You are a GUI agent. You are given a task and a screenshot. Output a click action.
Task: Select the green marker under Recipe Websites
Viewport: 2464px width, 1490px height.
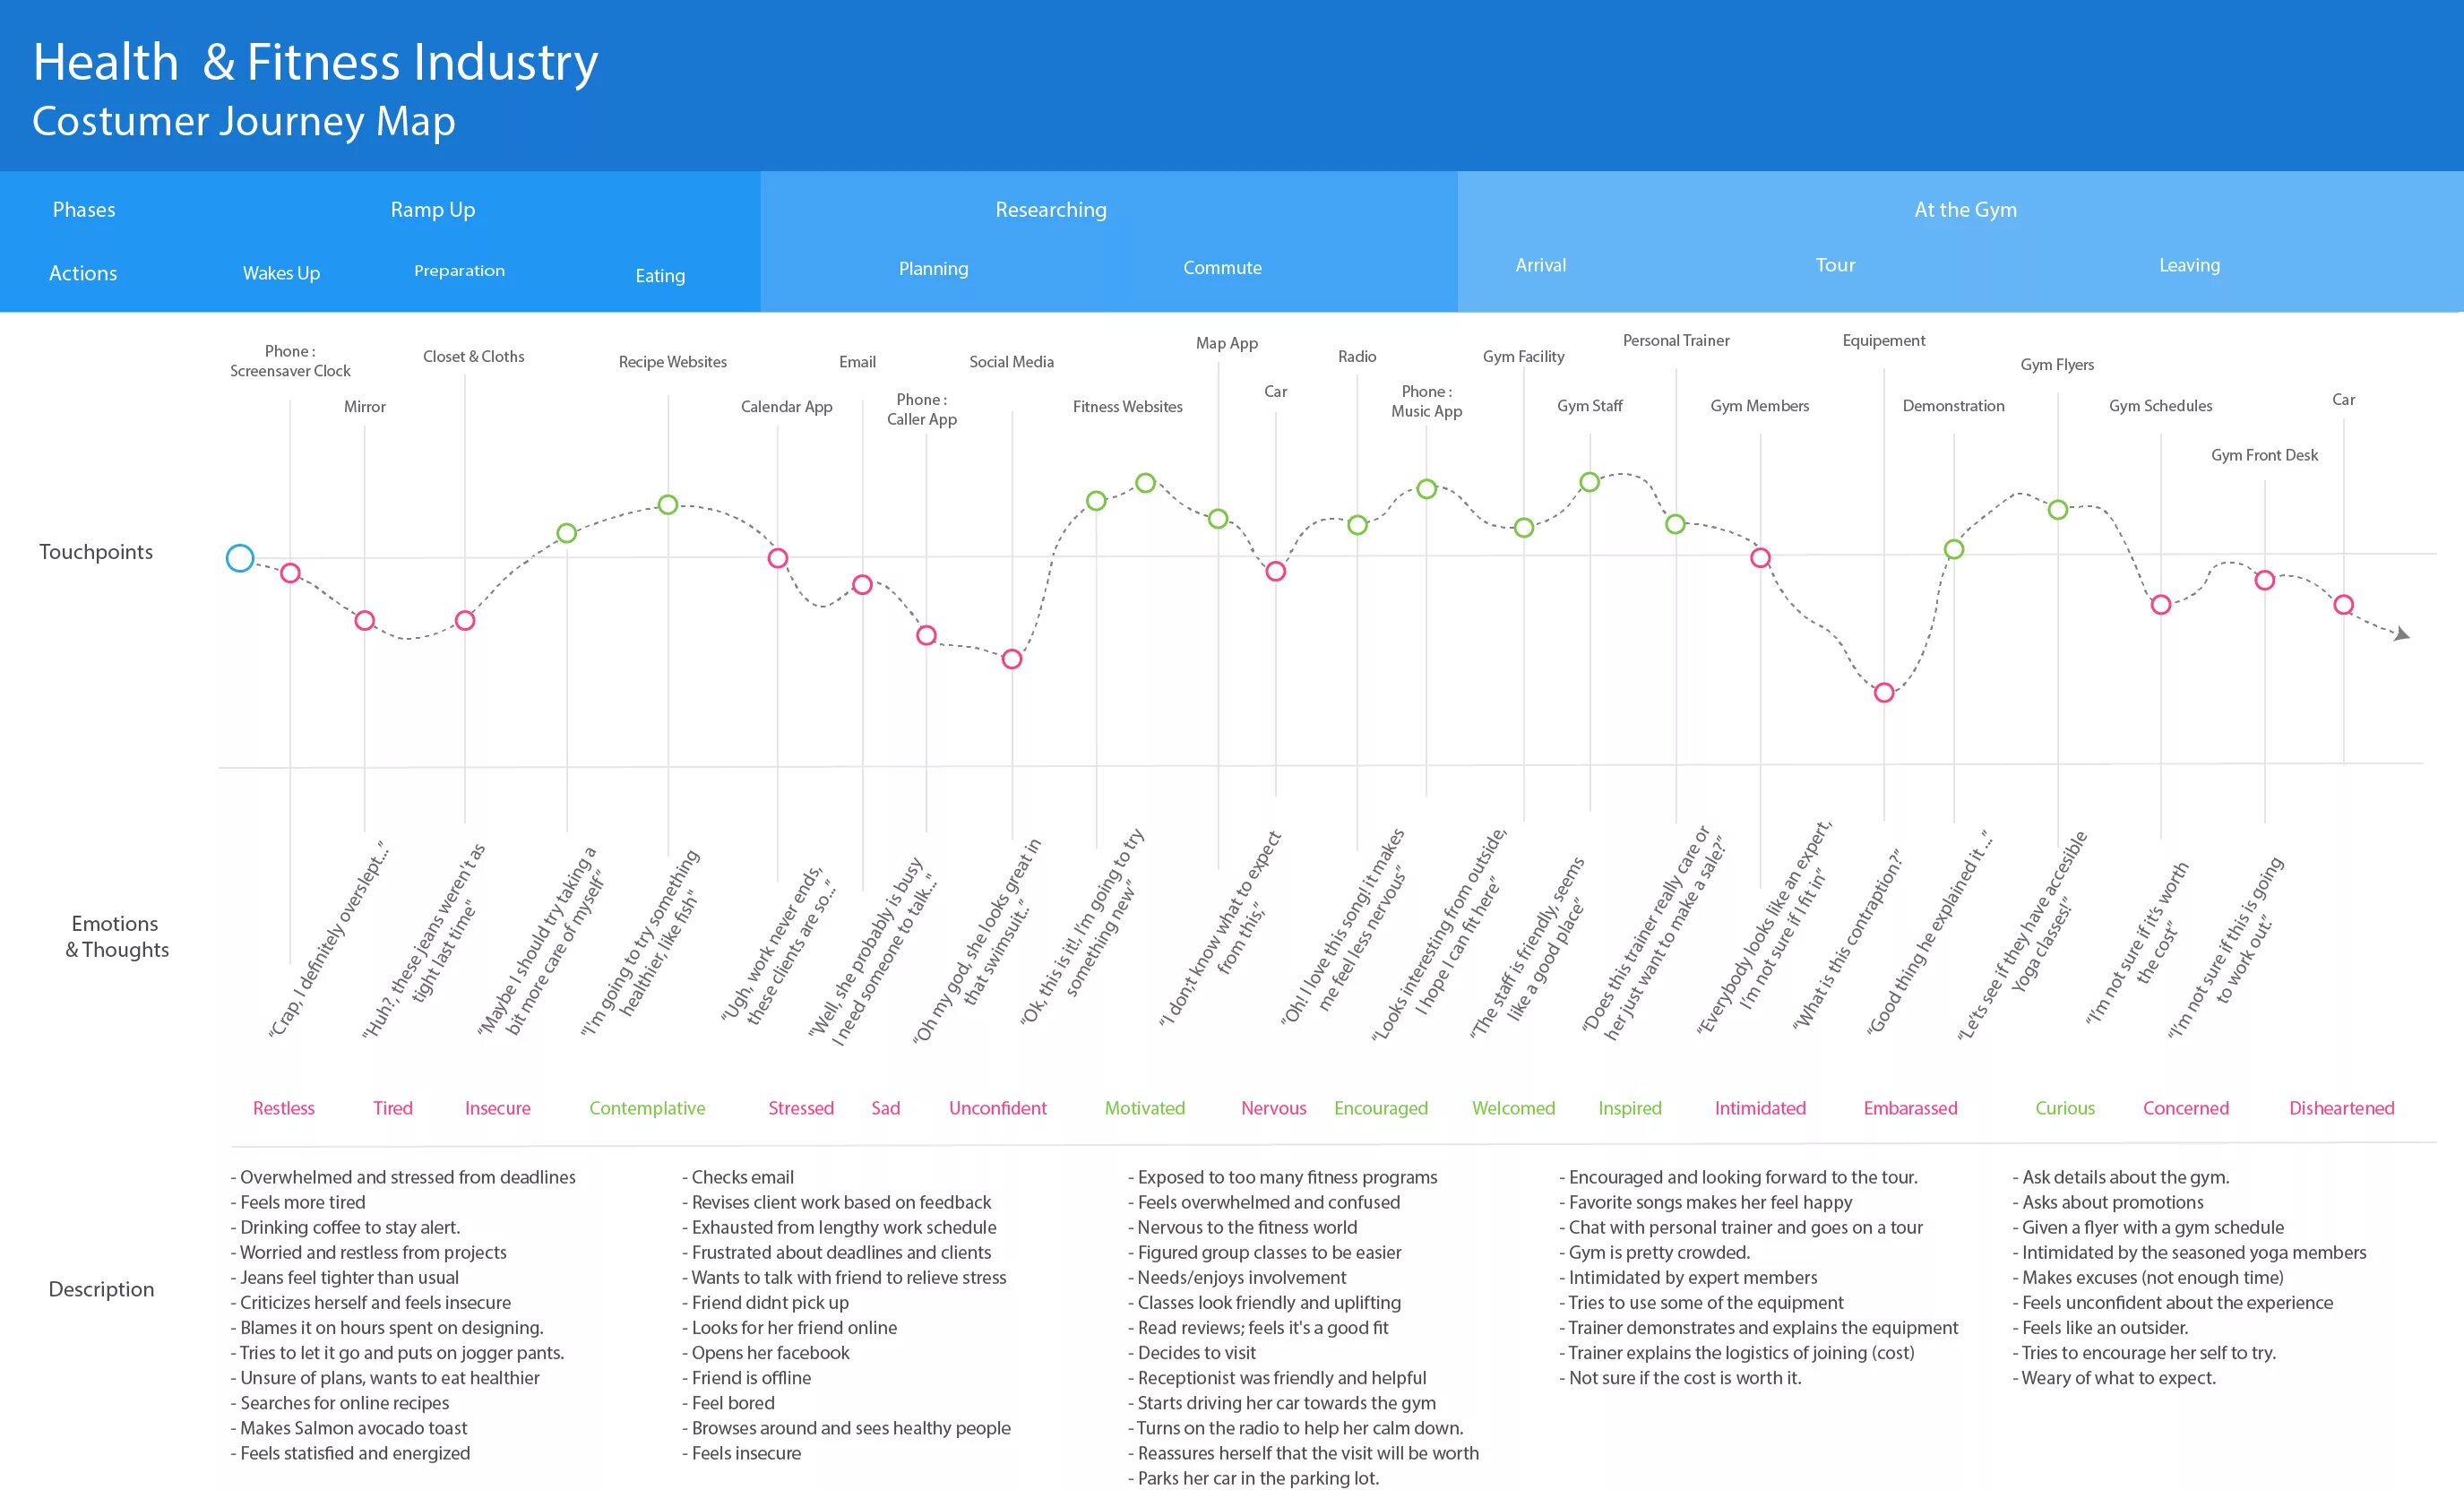[668, 505]
